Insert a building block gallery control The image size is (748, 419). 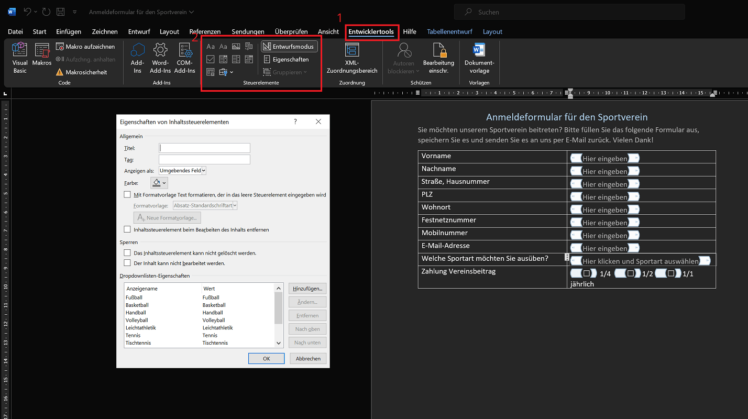(249, 47)
